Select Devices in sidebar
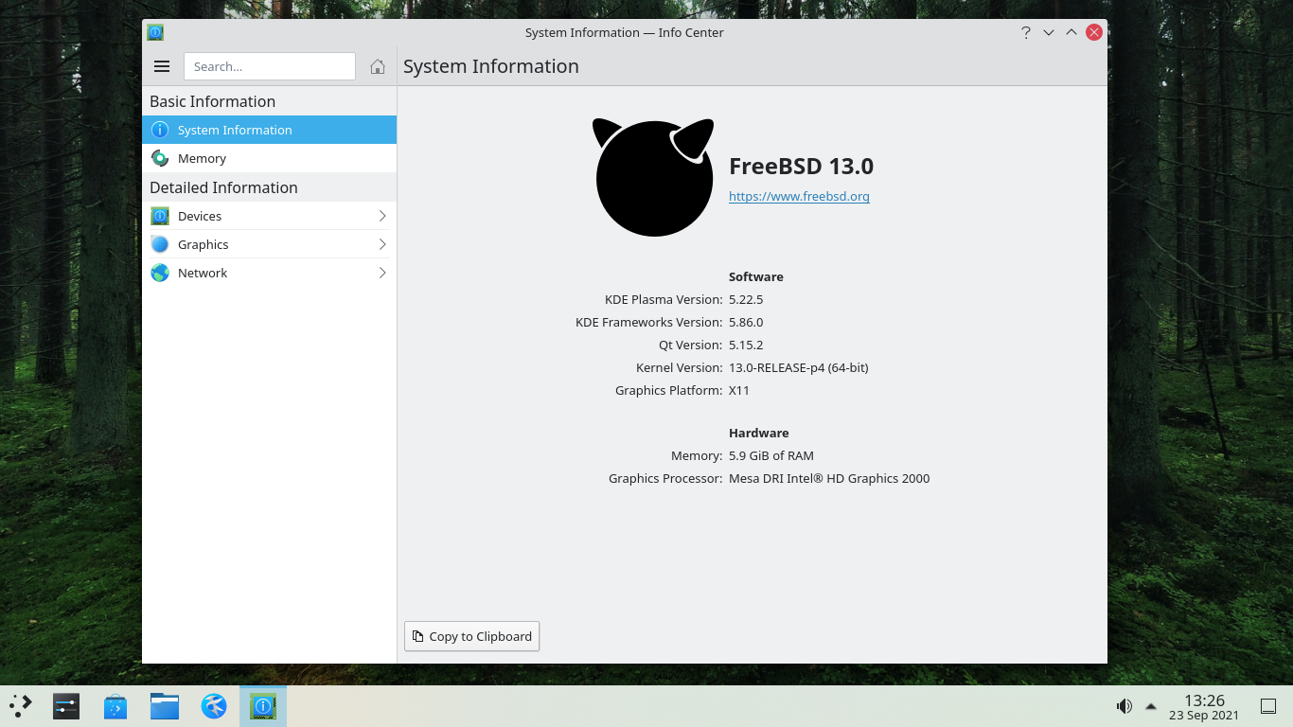Image resolution: width=1293 pixels, height=727 pixels. click(x=269, y=216)
